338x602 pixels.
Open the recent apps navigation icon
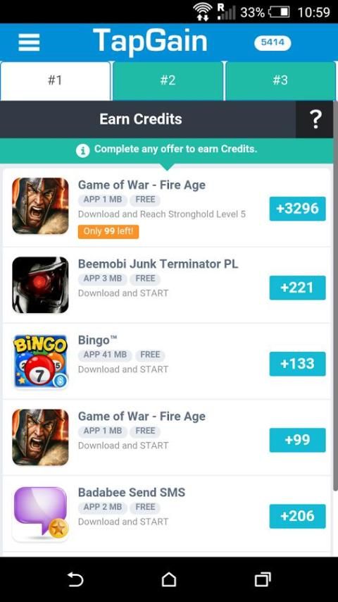(x=263, y=579)
